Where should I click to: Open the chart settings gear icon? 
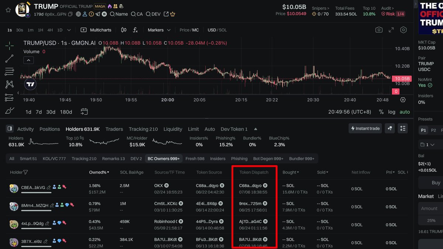[x=403, y=30]
